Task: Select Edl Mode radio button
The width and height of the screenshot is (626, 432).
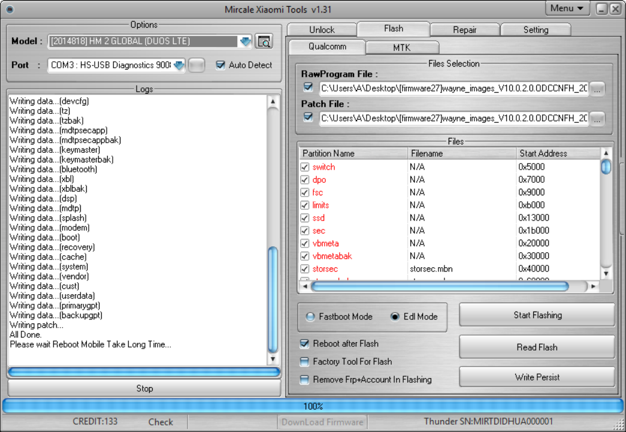Action: [395, 316]
